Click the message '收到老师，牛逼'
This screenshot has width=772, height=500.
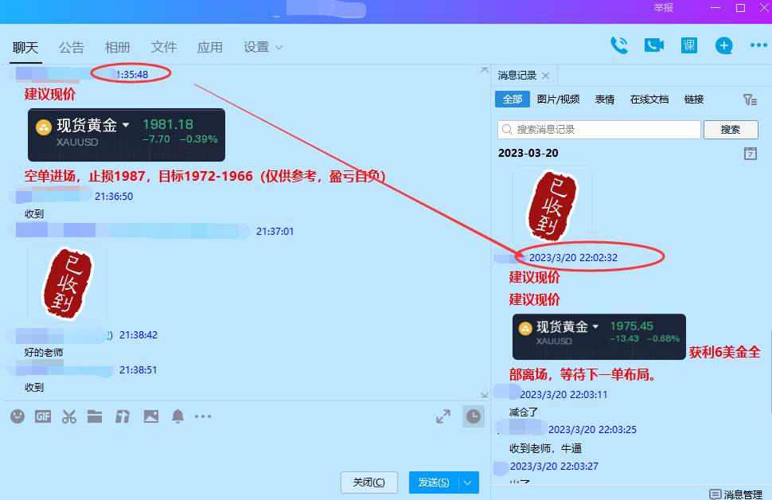click(545, 448)
